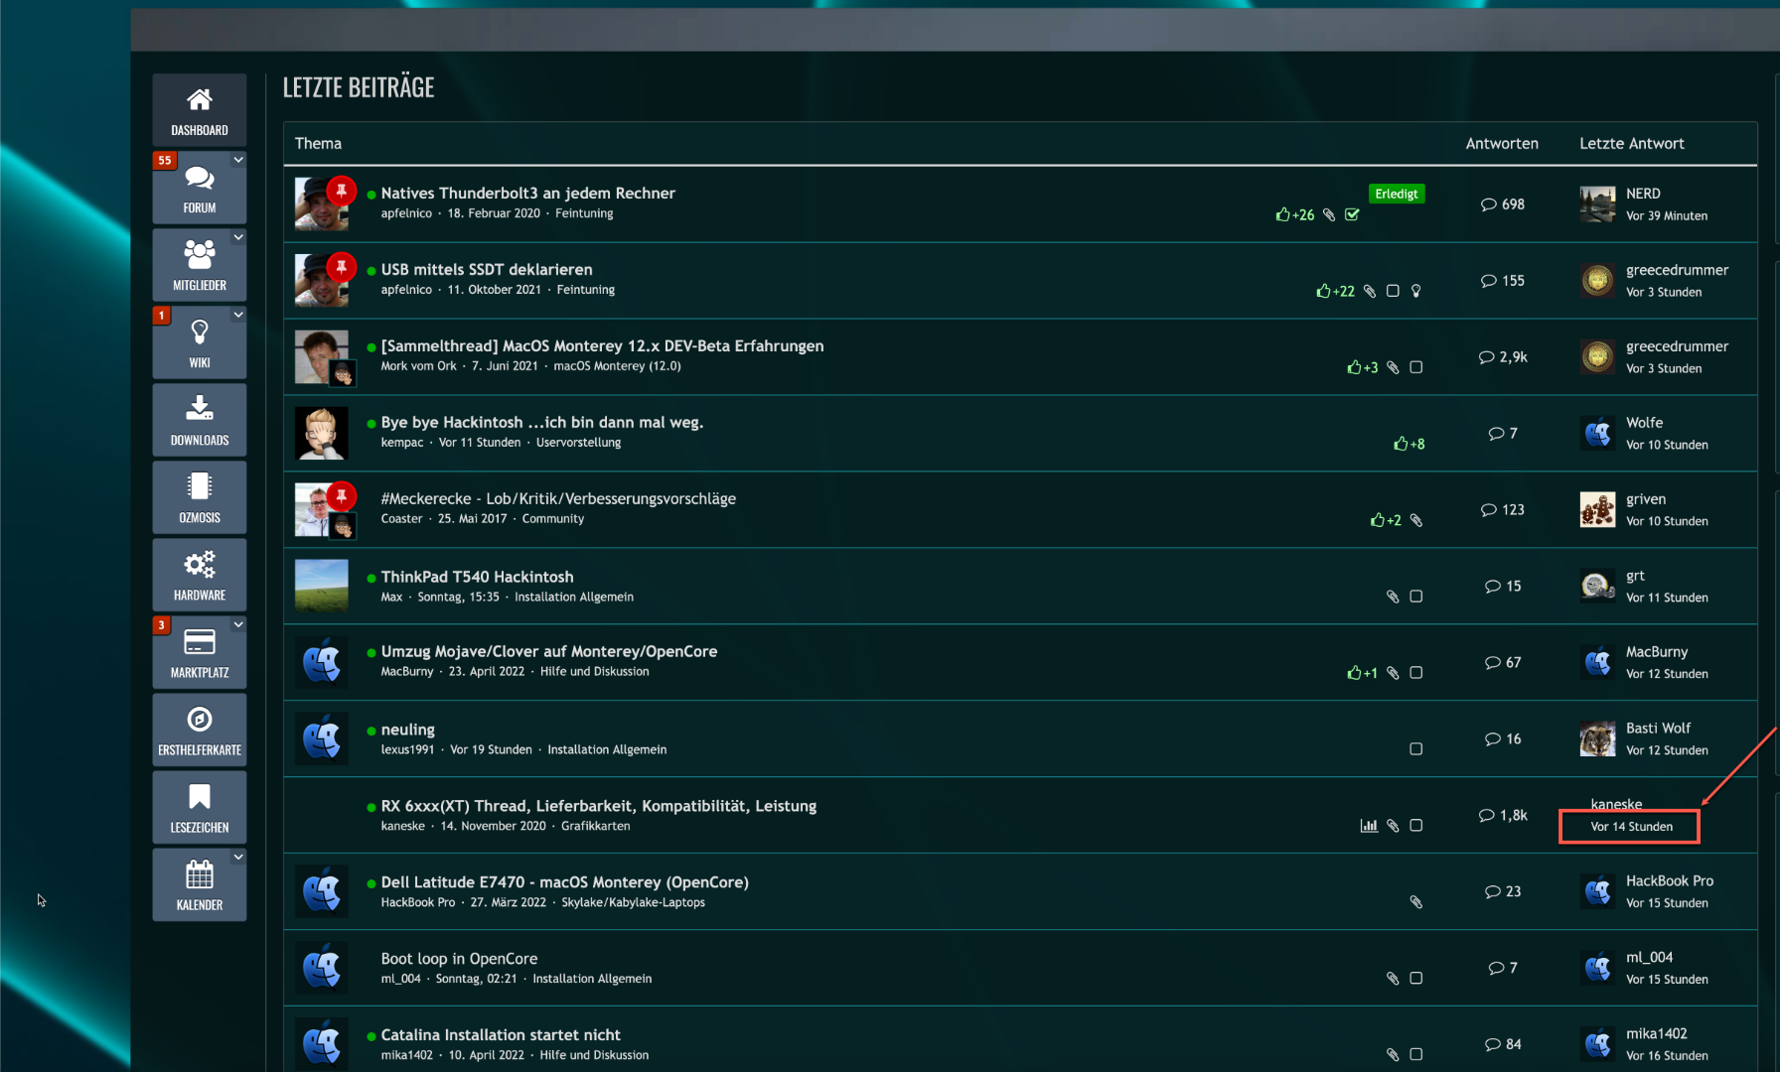This screenshot has width=1780, height=1072.
Task: Click the paperclip icon on ThinkPad T540 thread
Action: [x=1393, y=597]
